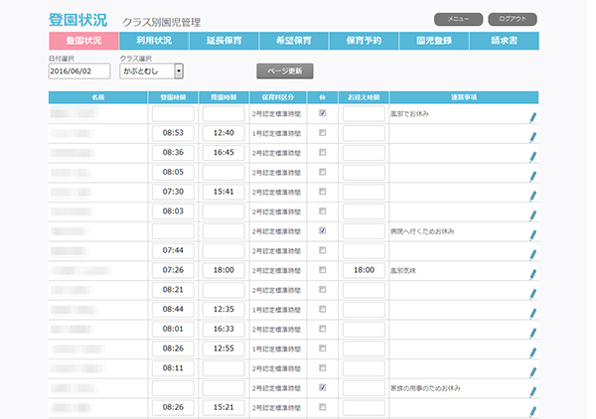Click pencil icon in the 07:44 row
596x419 pixels.
point(532,255)
